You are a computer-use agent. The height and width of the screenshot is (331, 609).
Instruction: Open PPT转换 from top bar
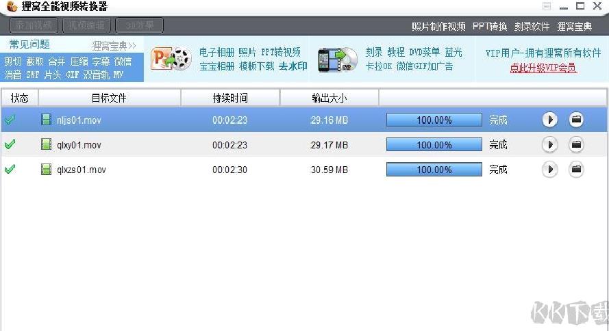click(x=490, y=27)
